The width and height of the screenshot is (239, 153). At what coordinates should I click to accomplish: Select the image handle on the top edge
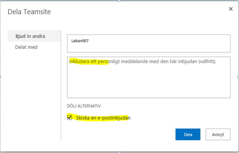[x=119, y=1]
